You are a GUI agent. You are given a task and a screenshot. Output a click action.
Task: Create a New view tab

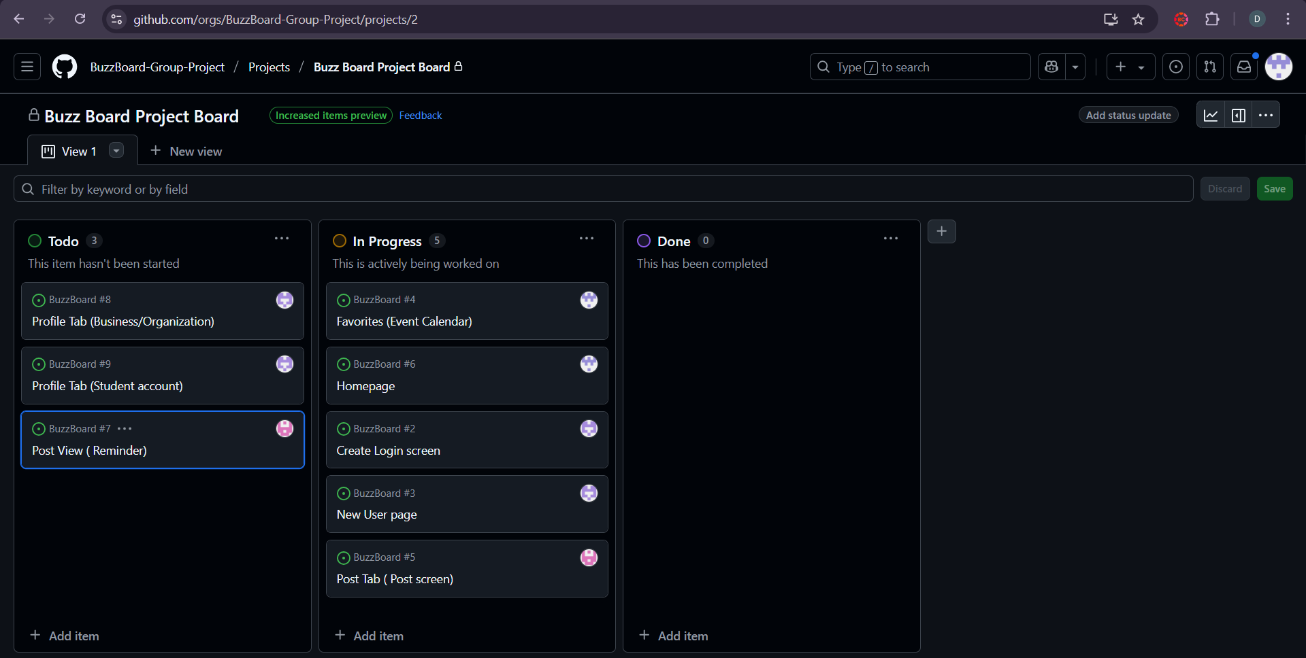coord(186,151)
